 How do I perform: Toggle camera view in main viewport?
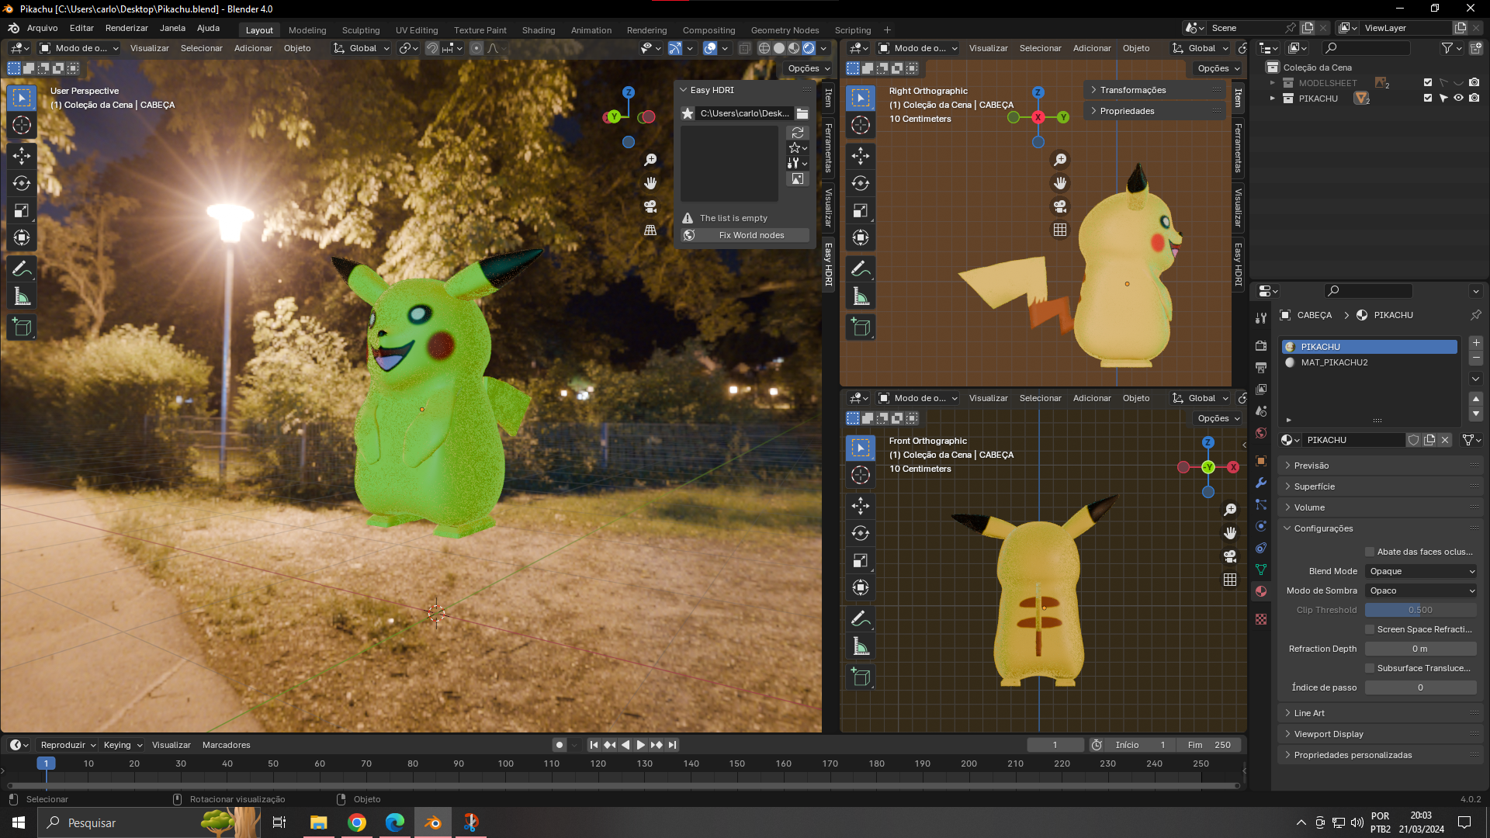pyautogui.click(x=650, y=206)
